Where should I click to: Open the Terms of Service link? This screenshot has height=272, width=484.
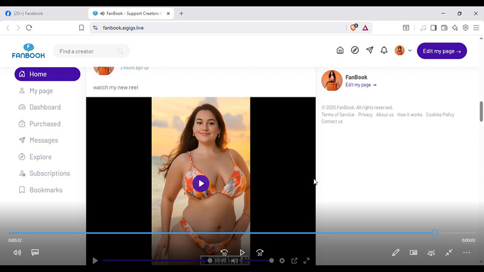pos(338,114)
